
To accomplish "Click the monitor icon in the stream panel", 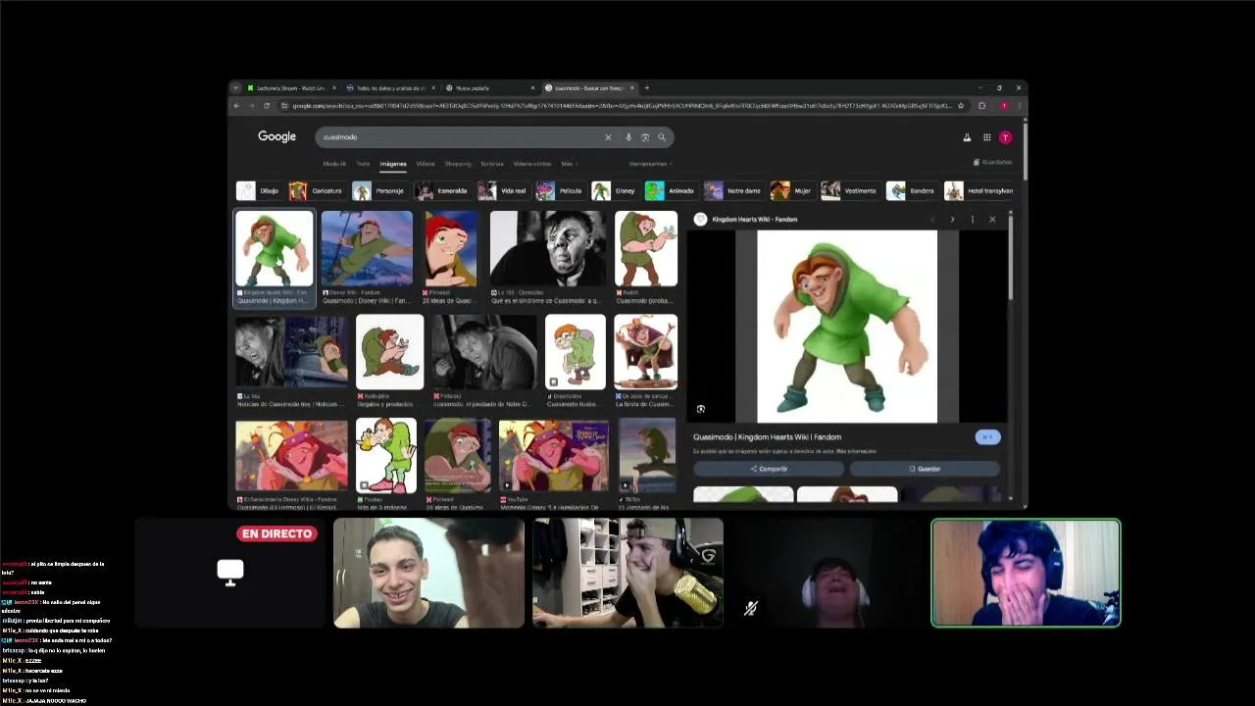I will [x=230, y=573].
